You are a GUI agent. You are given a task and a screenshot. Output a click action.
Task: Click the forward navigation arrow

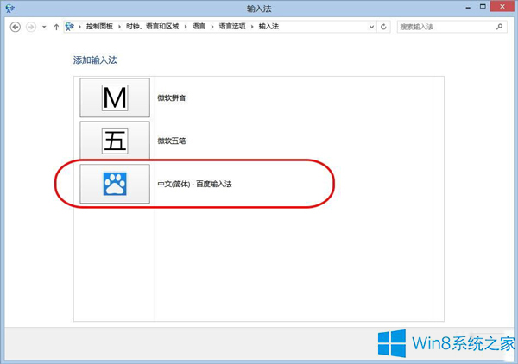pyautogui.click(x=31, y=27)
